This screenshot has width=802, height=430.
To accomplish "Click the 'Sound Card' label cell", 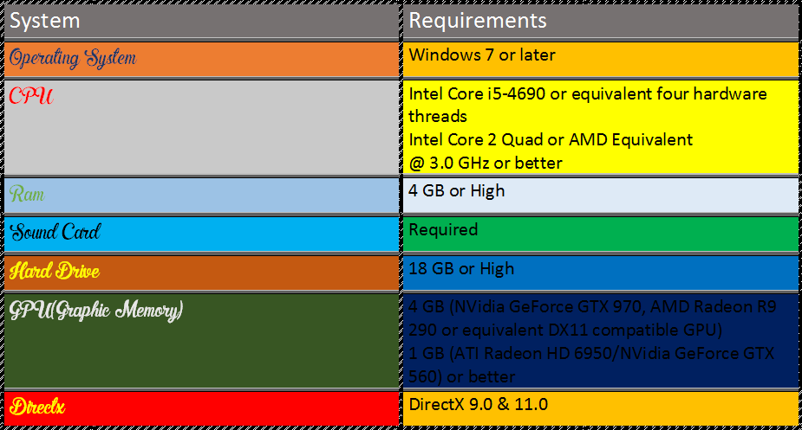I will (x=201, y=234).
